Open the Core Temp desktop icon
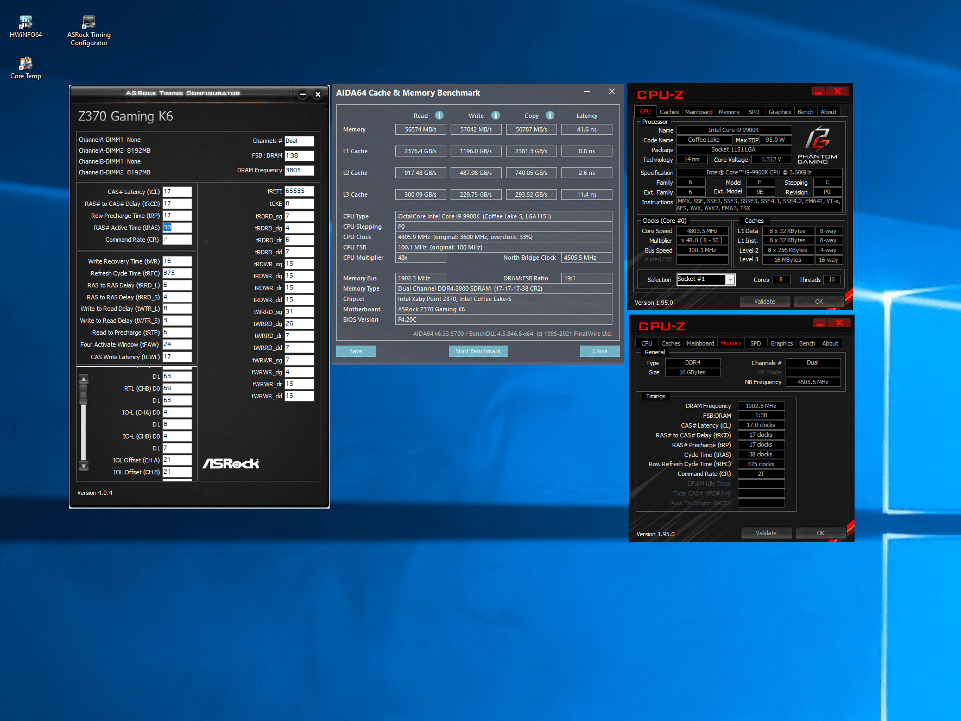 [x=26, y=68]
